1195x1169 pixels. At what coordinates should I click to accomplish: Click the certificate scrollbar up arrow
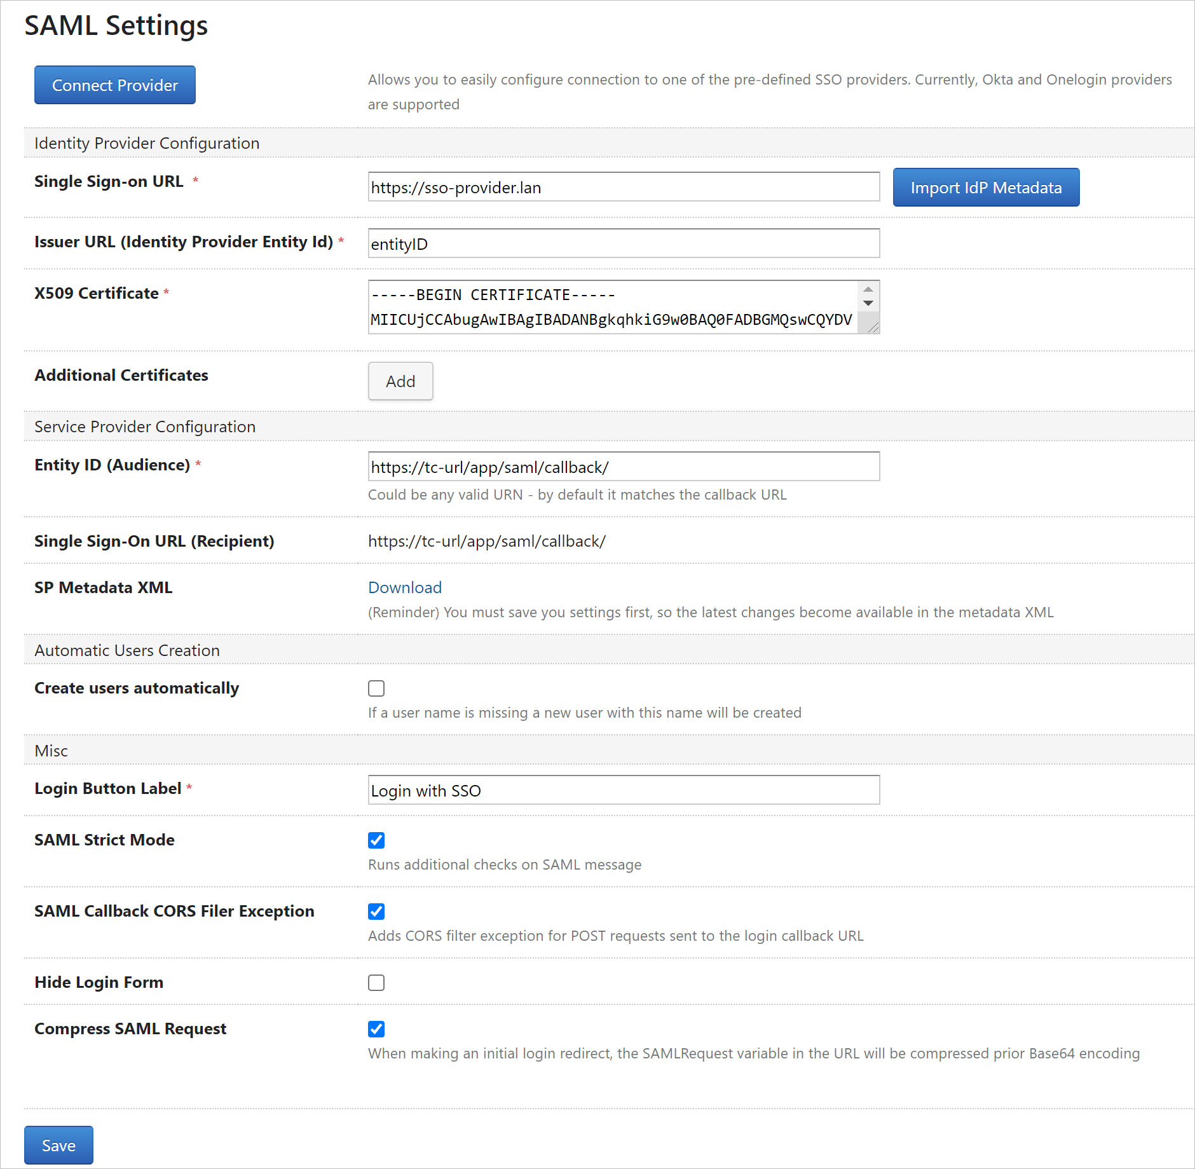[868, 289]
